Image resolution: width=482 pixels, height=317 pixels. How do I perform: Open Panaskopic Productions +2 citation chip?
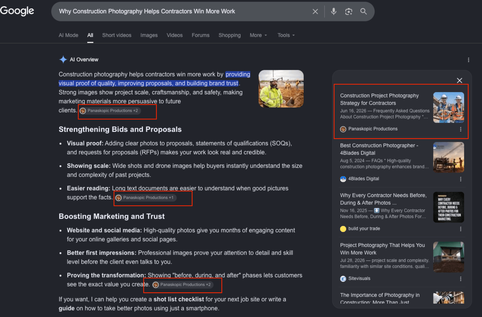pyautogui.click(x=110, y=111)
